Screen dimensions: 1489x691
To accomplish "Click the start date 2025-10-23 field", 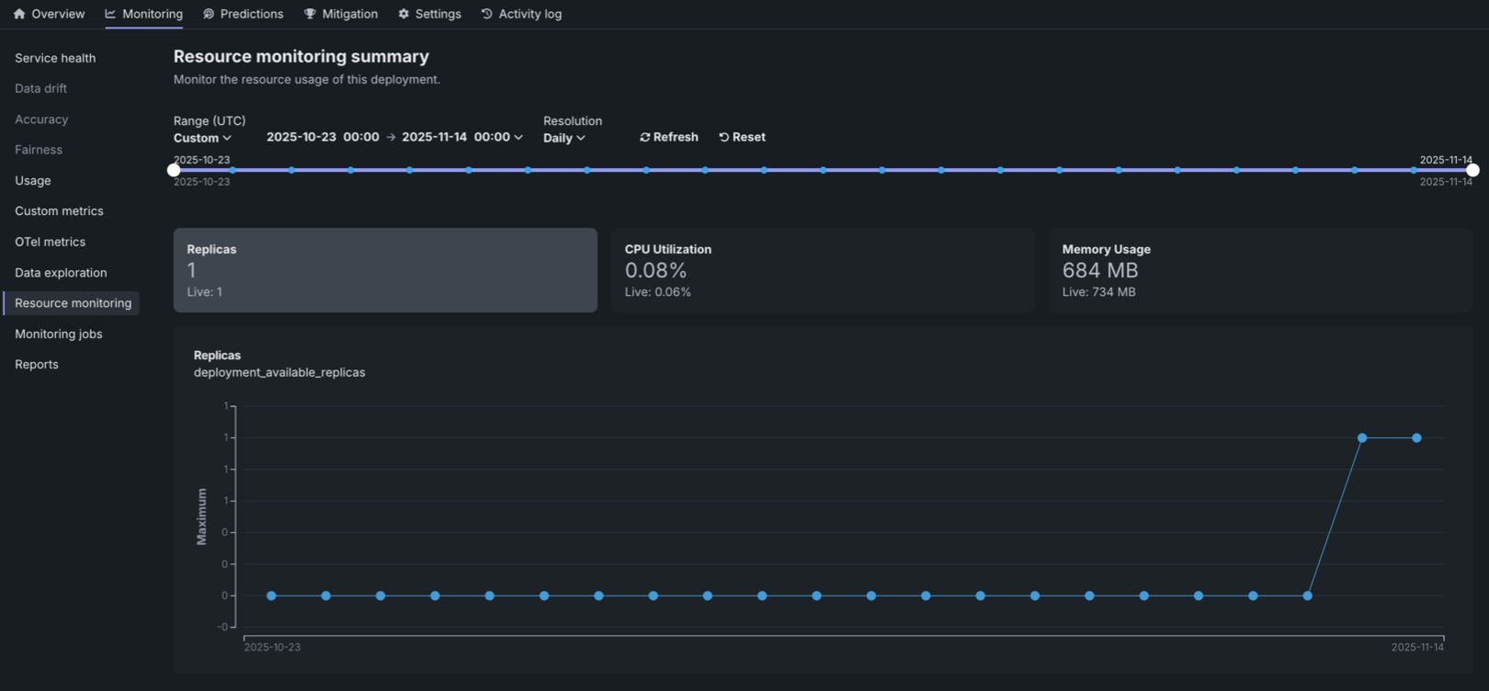I will [301, 137].
